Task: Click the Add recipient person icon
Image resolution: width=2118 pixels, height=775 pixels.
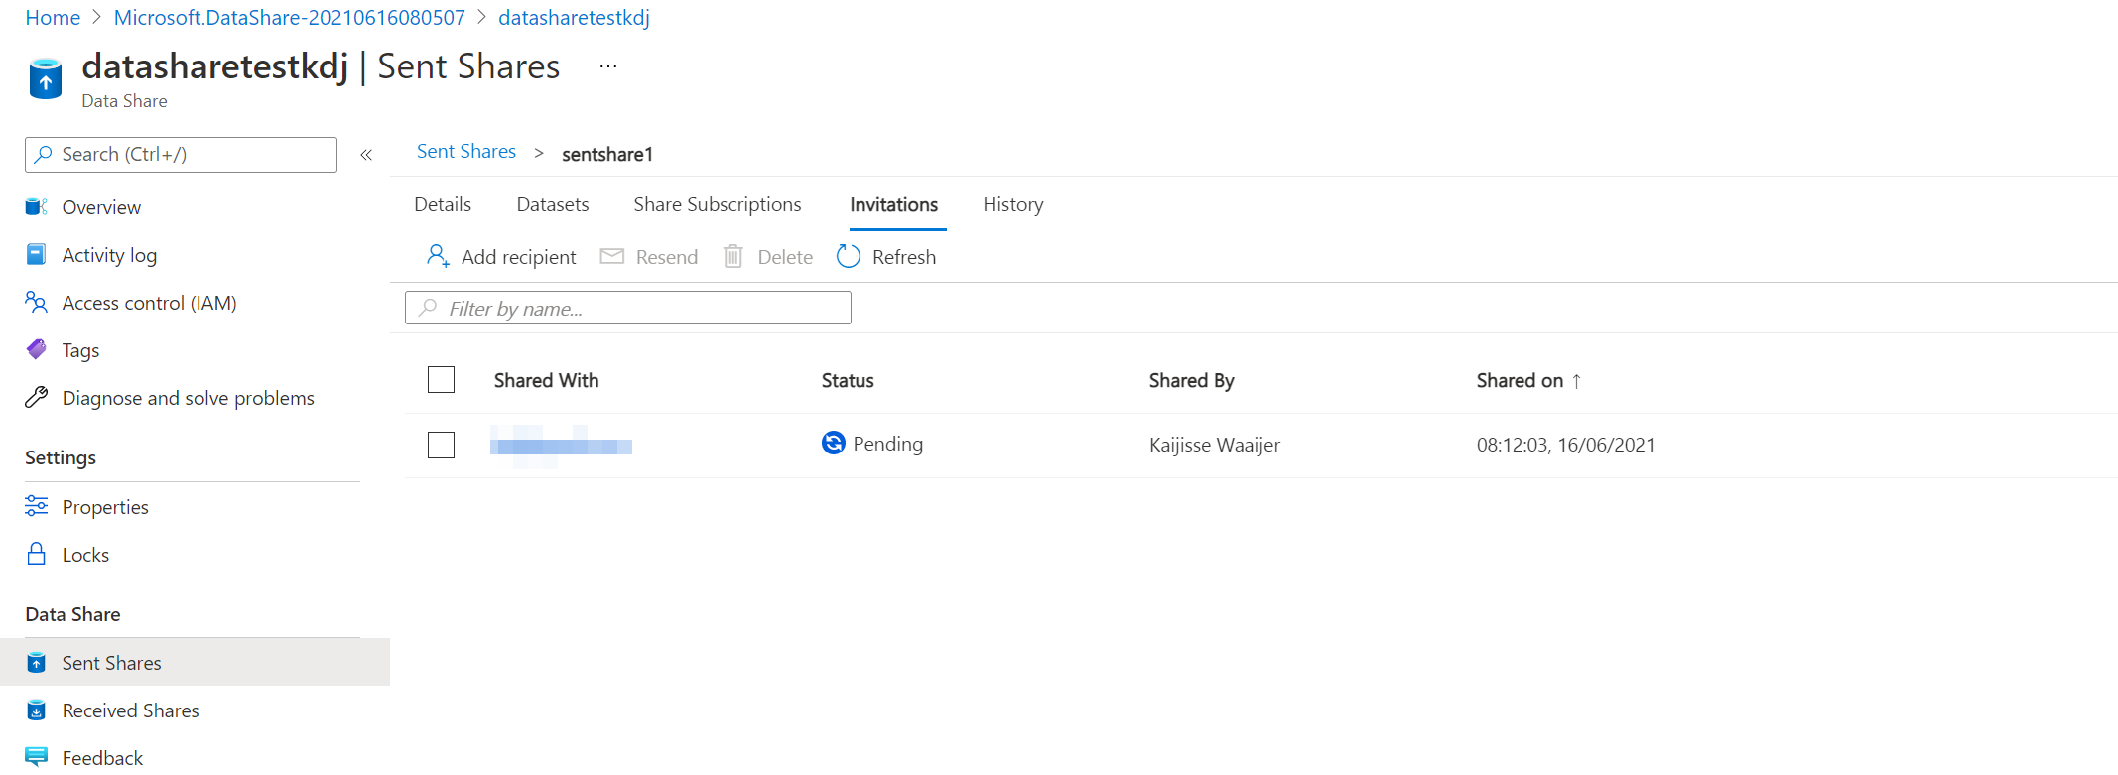Action: coord(438,256)
